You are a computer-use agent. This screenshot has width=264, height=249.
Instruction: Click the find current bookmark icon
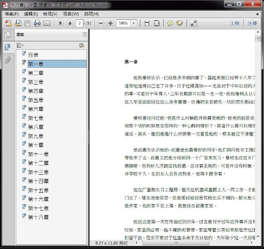(82, 45)
